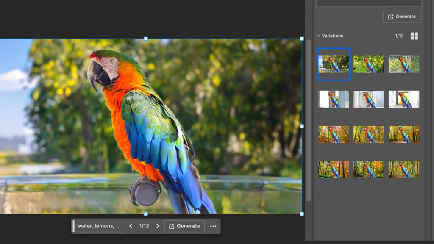The image size is (434, 244).
Task: Pick the first autumn forest variation in third row
Action: coord(334,134)
